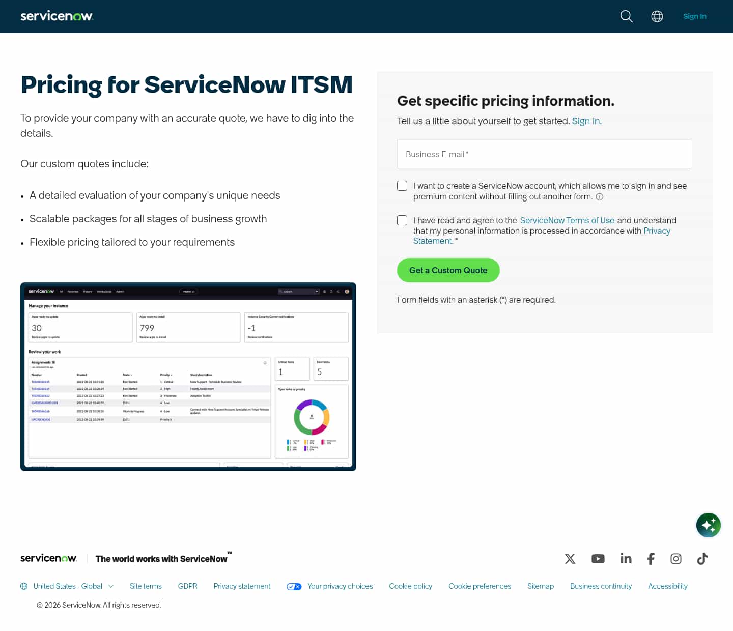Open the Cookie policy footer link
The height and width of the screenshot is (631, 733).
[411, 586]
